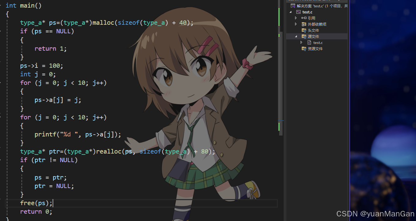
Task: Collapse the 源文件 folder
Action: [x=296, y=36]
